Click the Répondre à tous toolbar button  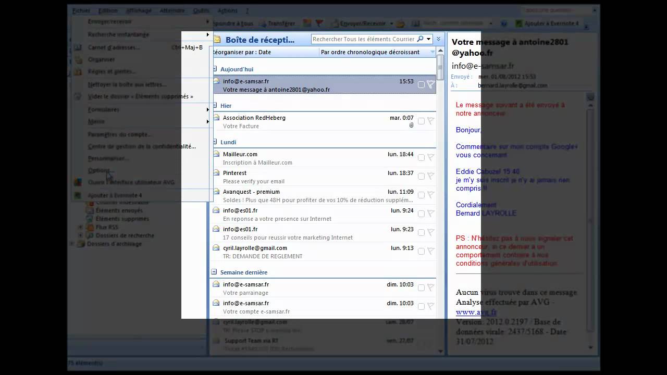click(232, 23)
